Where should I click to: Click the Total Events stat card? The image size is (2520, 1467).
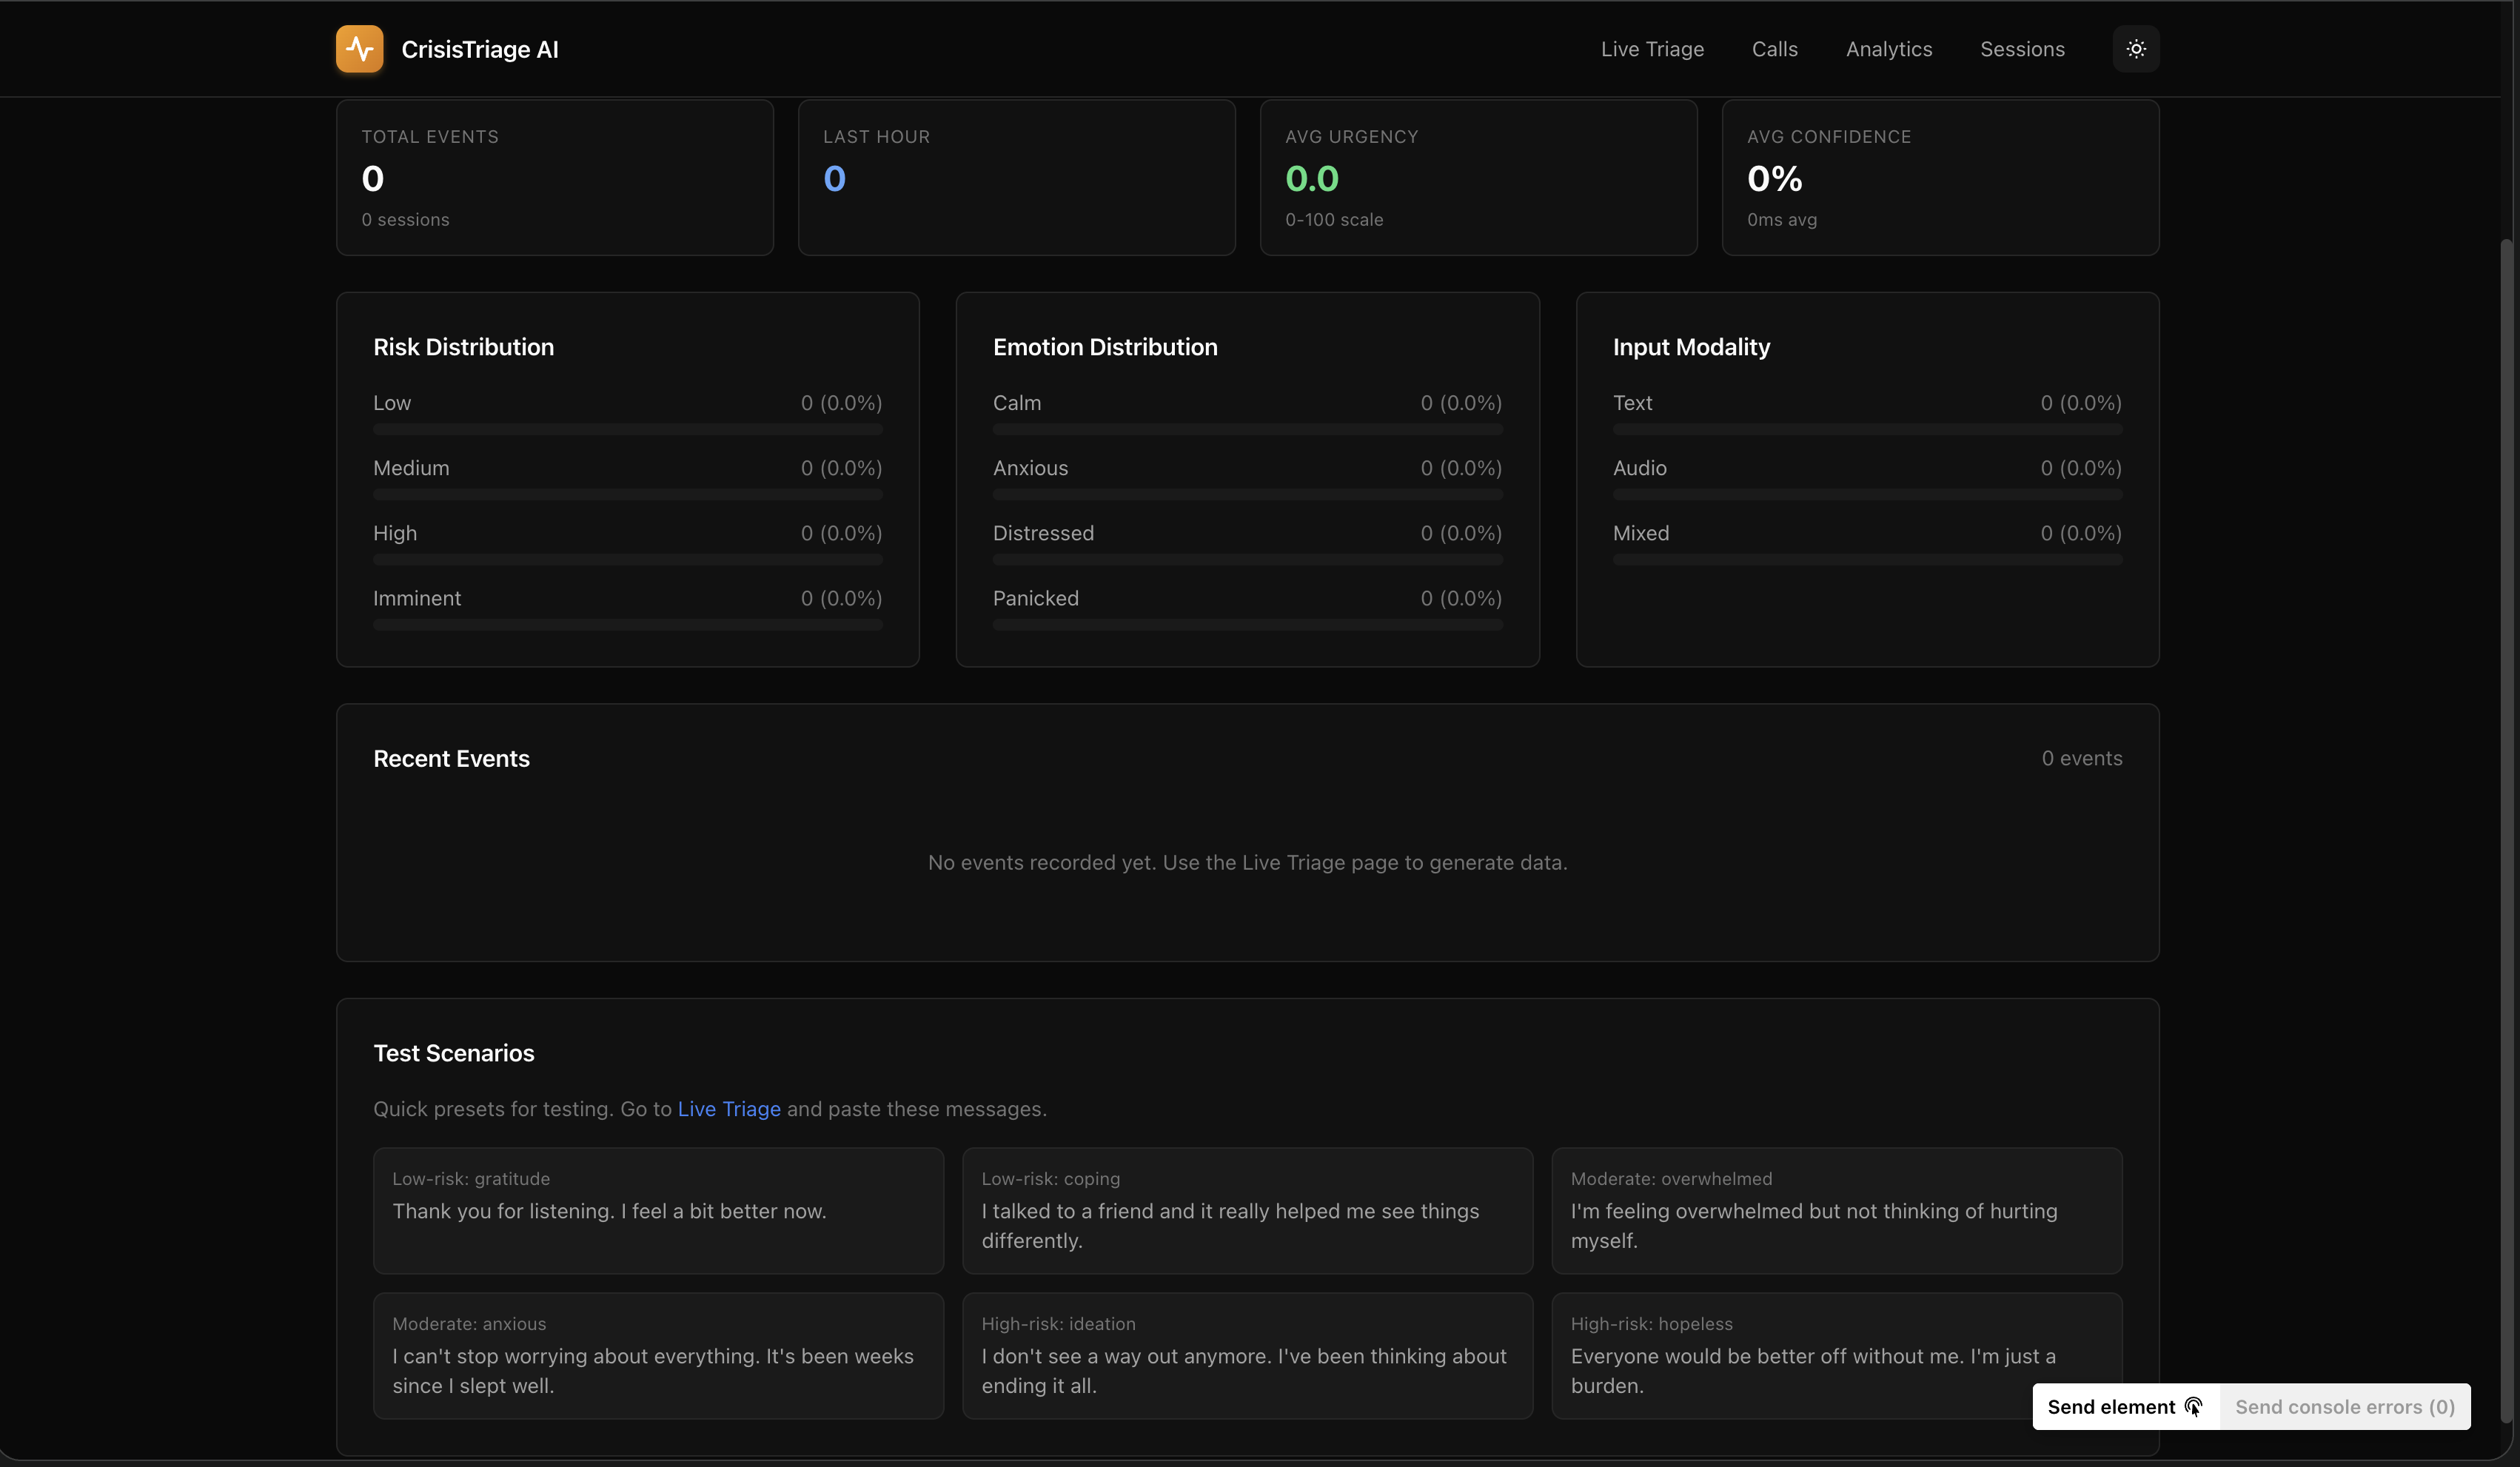[555, 177]
